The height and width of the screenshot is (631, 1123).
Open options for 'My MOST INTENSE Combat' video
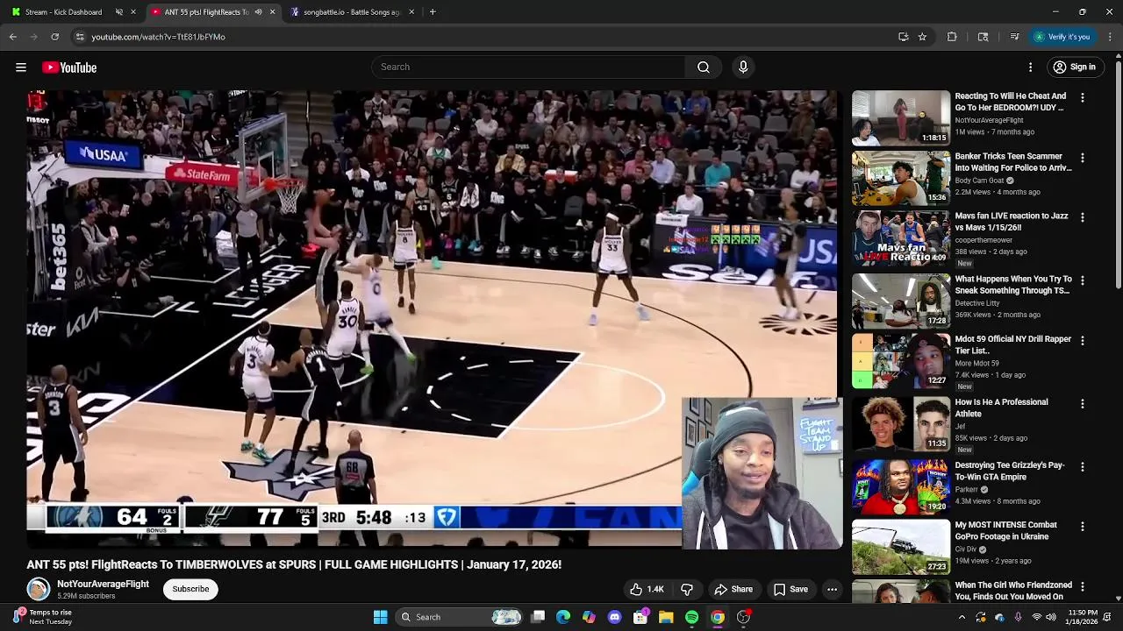pos(1082,527)
